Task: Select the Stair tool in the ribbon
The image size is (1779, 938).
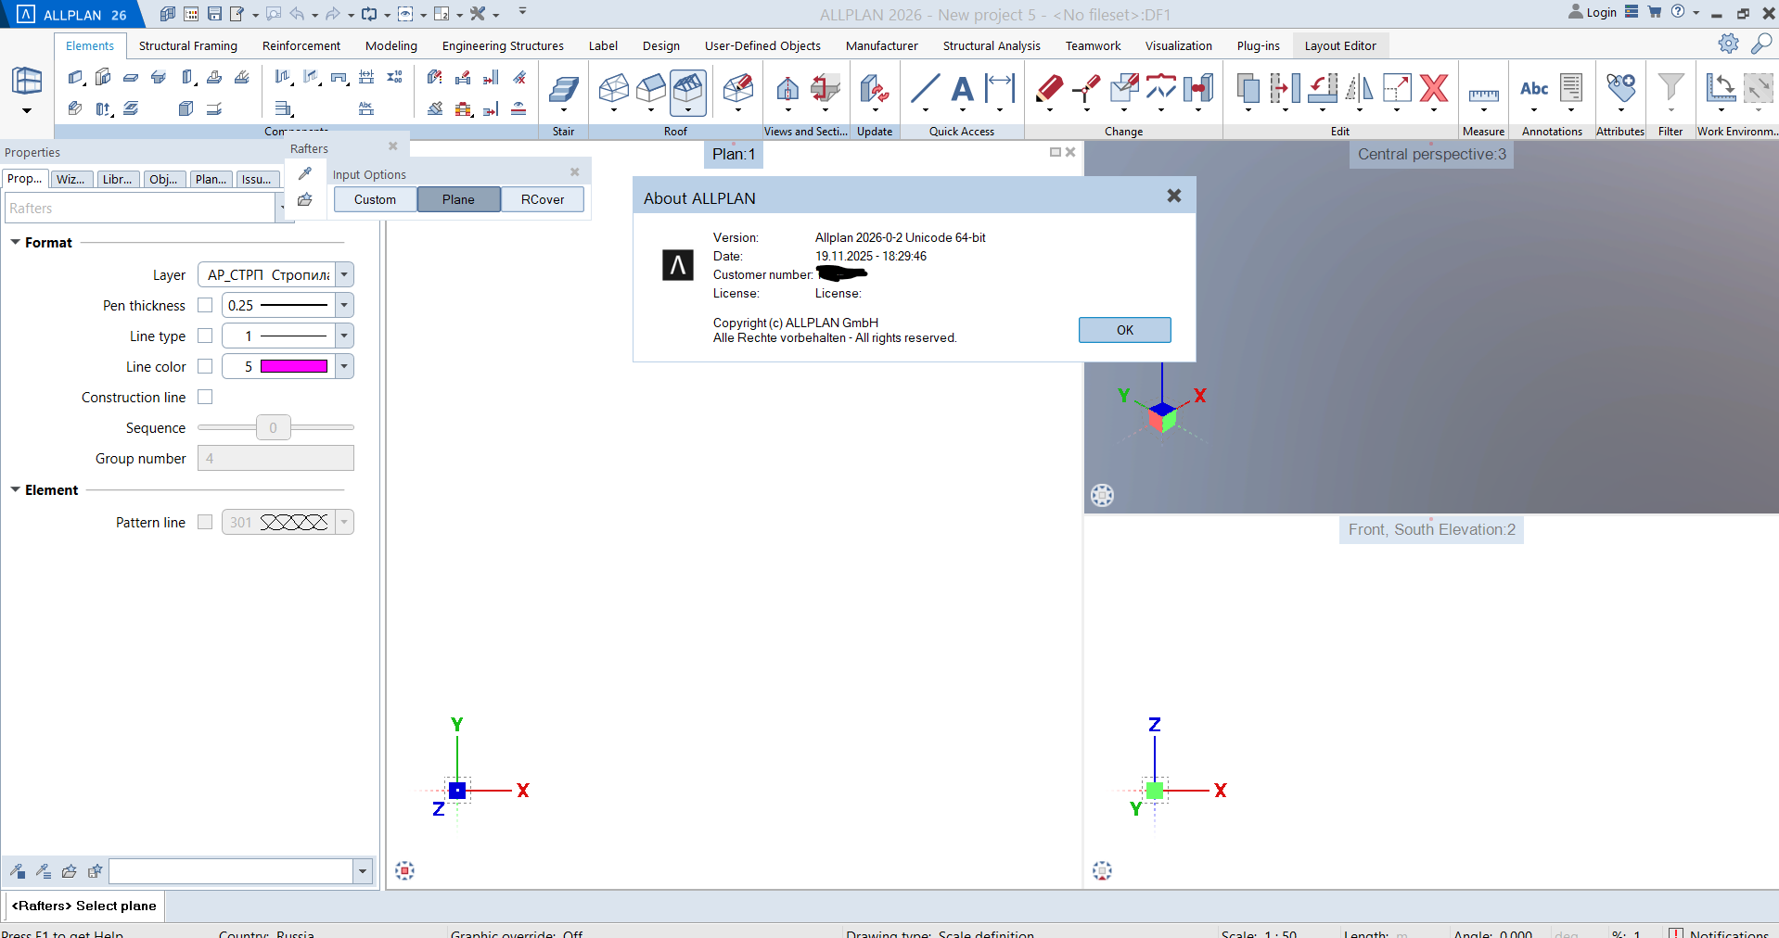Action: pyautogui.click(x=563, y=89)
